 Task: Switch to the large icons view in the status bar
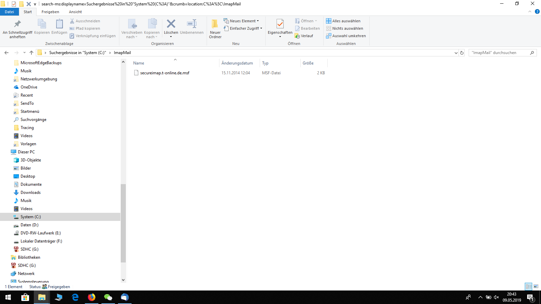[x=536, y=286]
